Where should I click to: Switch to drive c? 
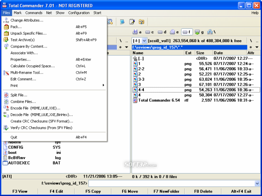pyautogui.click(x=149, y=32)
